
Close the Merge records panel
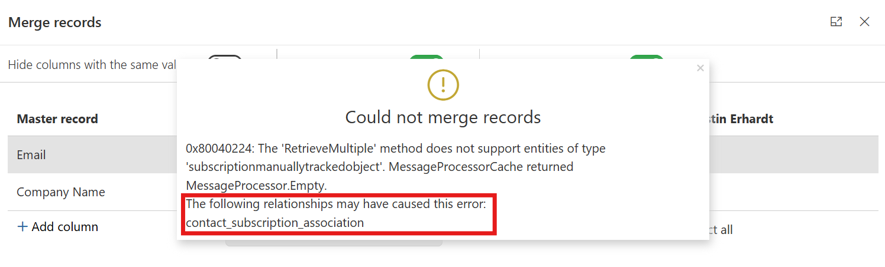tap(864, 22)
